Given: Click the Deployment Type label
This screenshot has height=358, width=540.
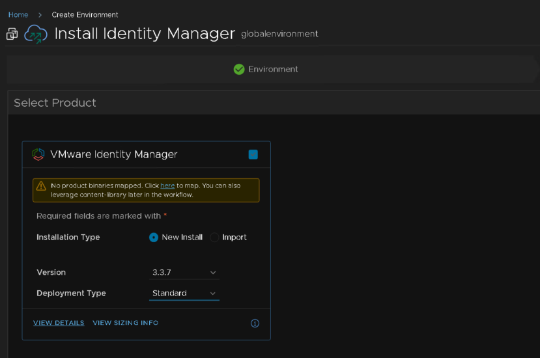Looking at the screenshot, I should (71, 294).
